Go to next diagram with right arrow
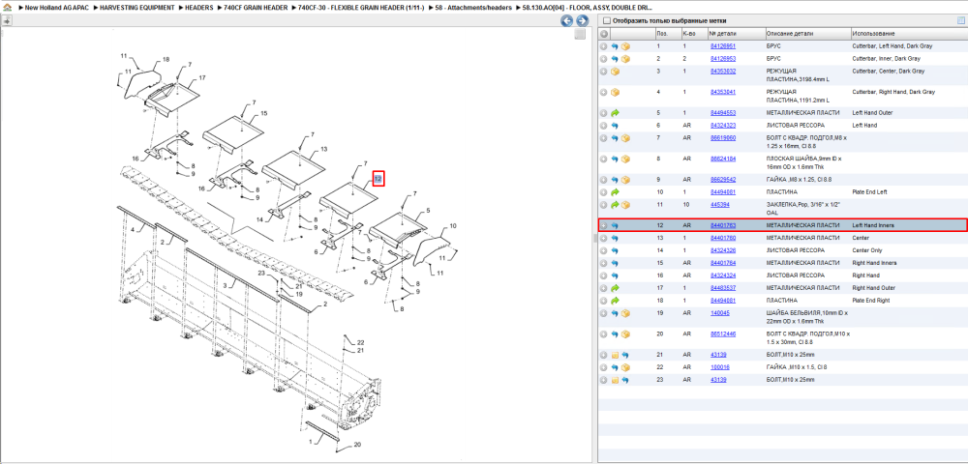This screenshot has width=968, height=464. pos(581,21)
